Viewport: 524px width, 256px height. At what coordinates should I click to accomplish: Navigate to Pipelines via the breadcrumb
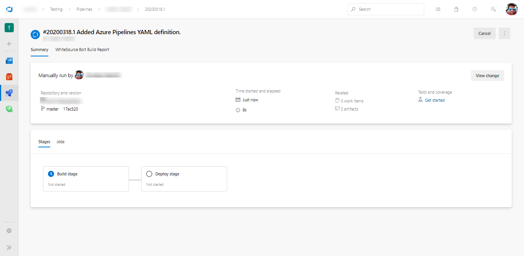coord(84,9)
